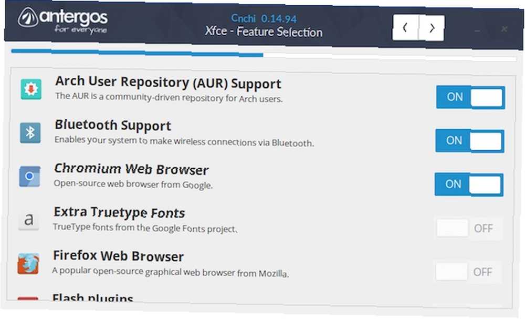The width and height of the screenshot is (525, 319).
Task: Click the AUR Support gear icon
Action: click(31, 89)
